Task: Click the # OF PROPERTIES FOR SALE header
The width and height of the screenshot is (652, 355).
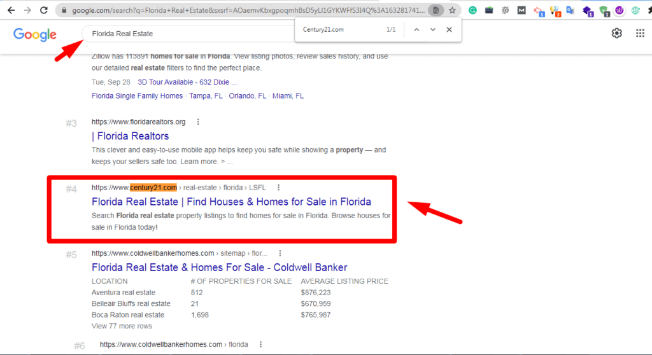Action: pyautogui.click(x=241, y=281)
